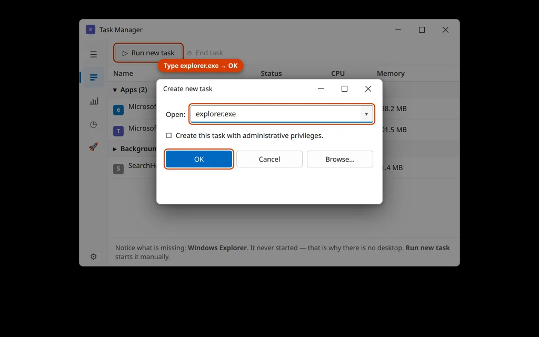Maximize the Task Manager window

422,30
